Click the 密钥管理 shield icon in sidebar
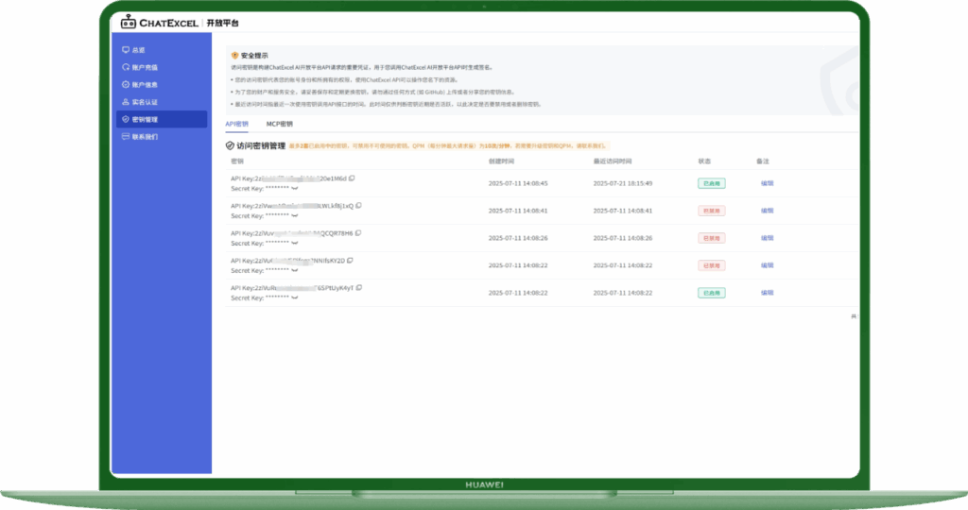The image size is (968, 510). pyautogui.click(x=126, y=119)
